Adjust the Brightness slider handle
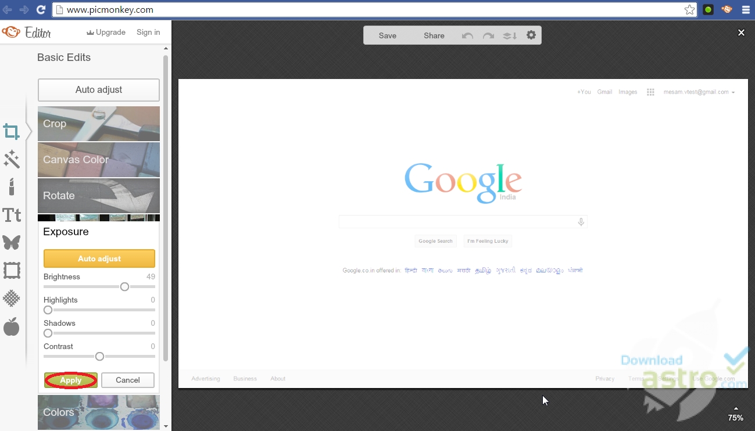Image resolution: width=755 pixels, height=431 pixels. click(124, 286)
